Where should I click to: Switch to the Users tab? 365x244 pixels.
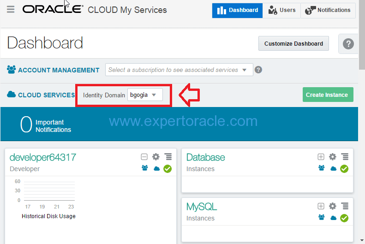pyautogui.click(x=281, y=11)
